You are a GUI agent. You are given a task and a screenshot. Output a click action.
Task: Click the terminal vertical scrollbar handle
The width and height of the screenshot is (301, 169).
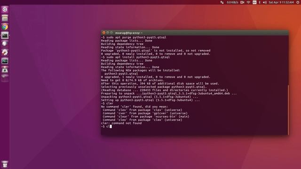click(288, 110)
